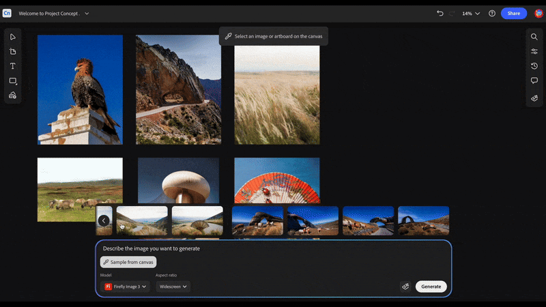Screen dimensions: 546x307
Task: Click Sample from canvas button
Action: point(128,262)
